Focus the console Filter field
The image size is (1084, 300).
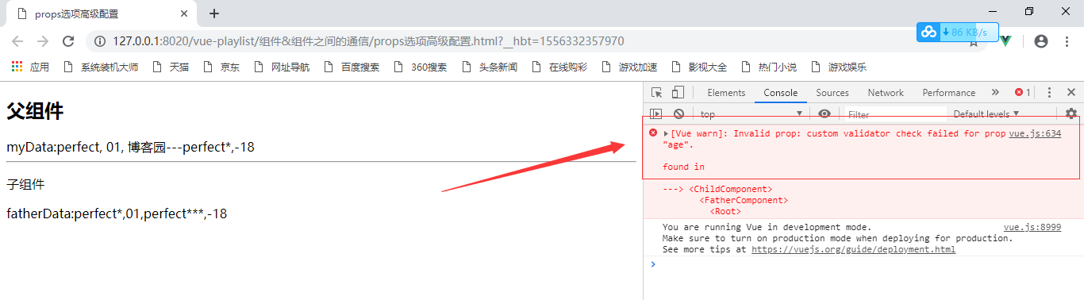(896, 114)
